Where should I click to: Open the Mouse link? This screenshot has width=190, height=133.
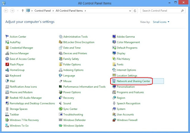pyautogui.click(x=67, y=81)
